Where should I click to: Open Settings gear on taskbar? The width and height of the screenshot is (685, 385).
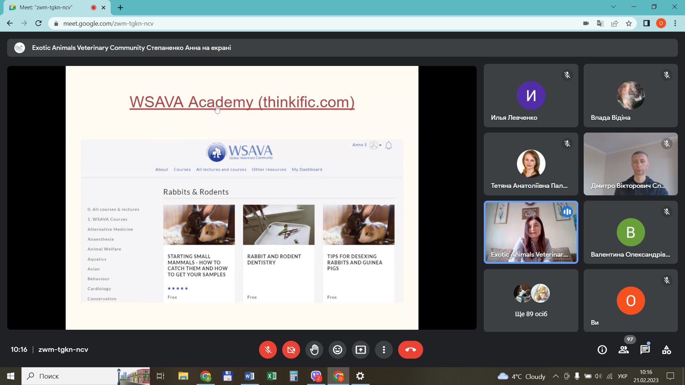click(360, 376)
